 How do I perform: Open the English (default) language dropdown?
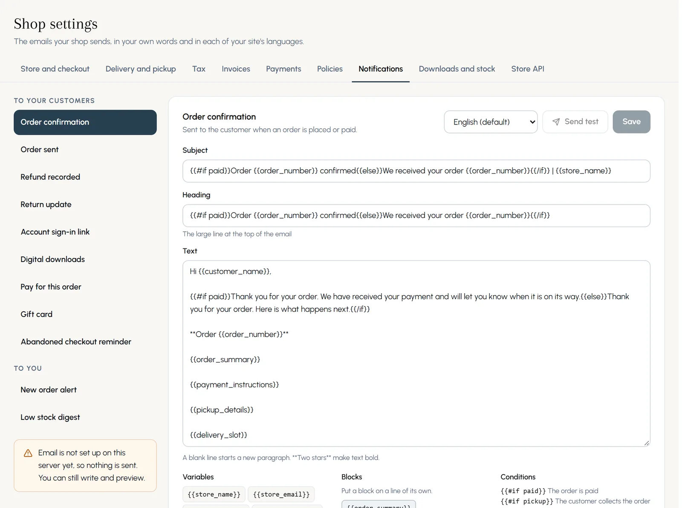tap(491, 122)
